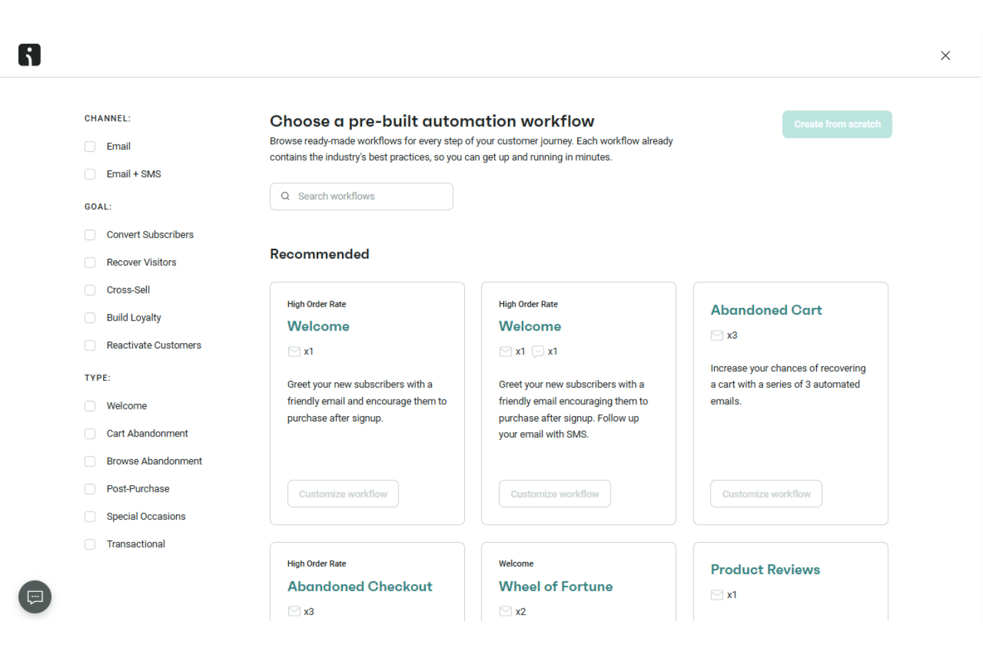Enable the Email channel filter
The height and width of the screenshot is (655, 983).
point(90,147)
